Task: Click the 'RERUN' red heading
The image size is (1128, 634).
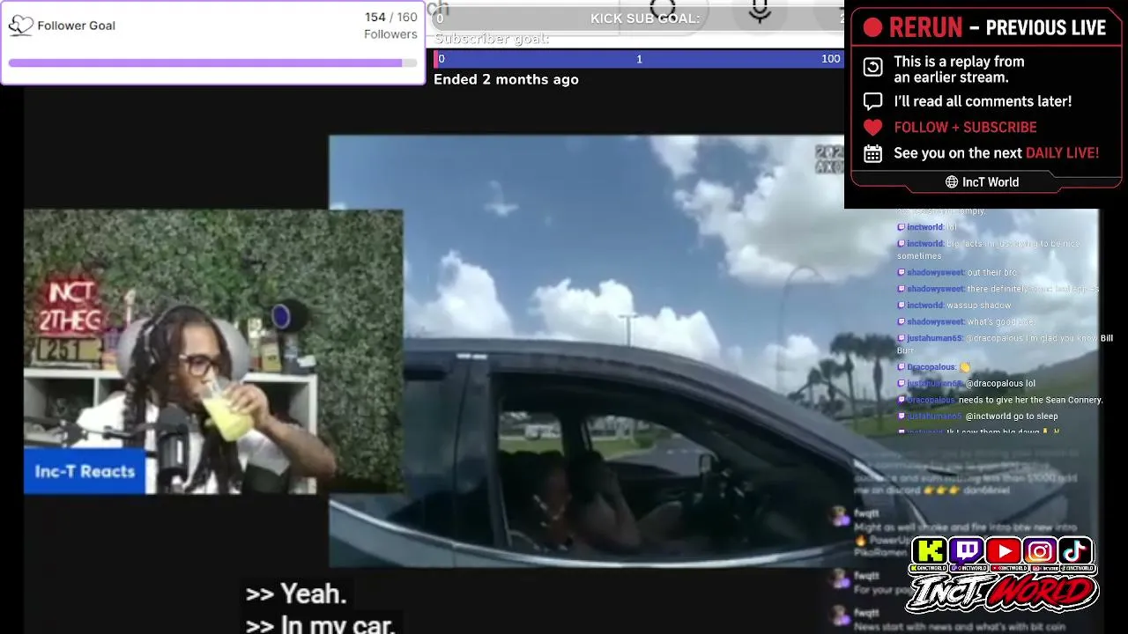Action: tap(926, 27)
